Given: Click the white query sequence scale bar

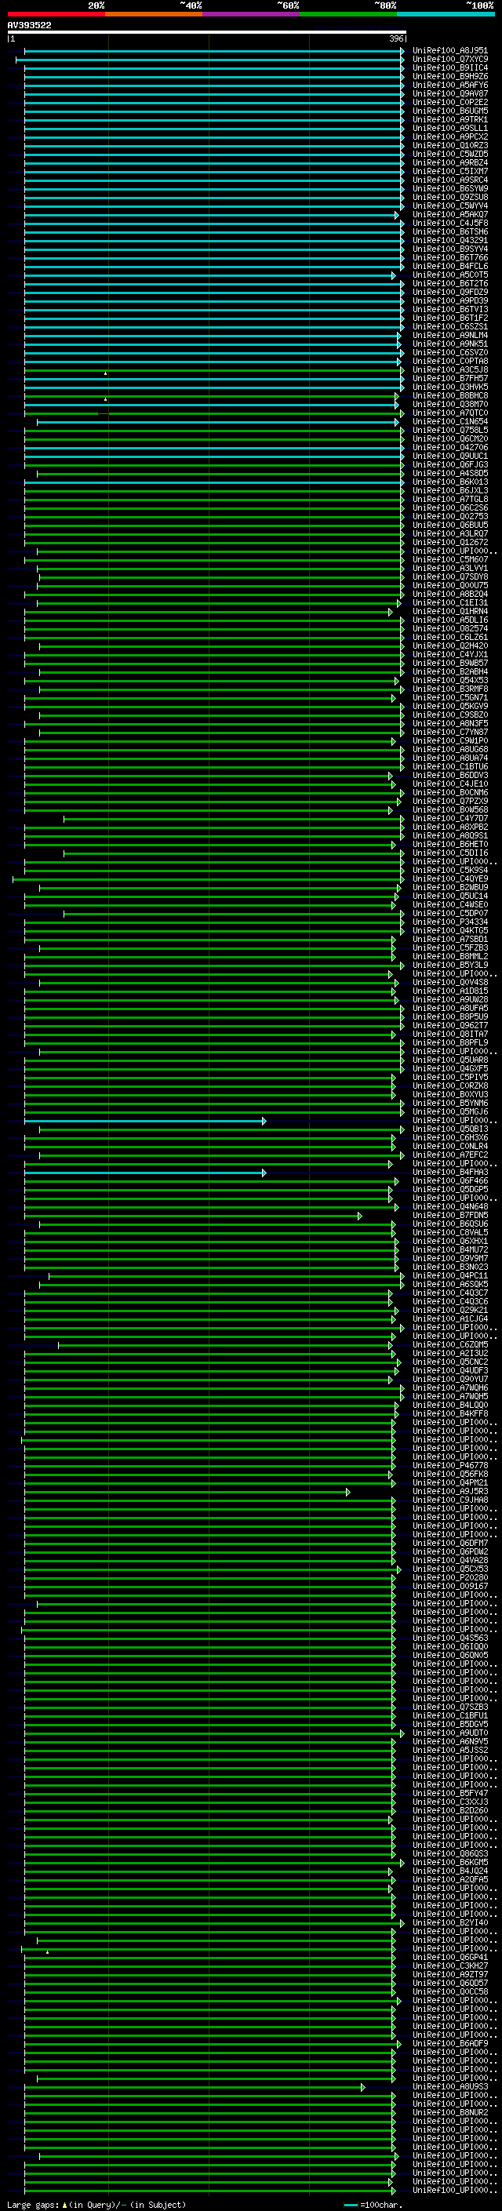Looking at the screenshot, I should [x=206, y=33].
